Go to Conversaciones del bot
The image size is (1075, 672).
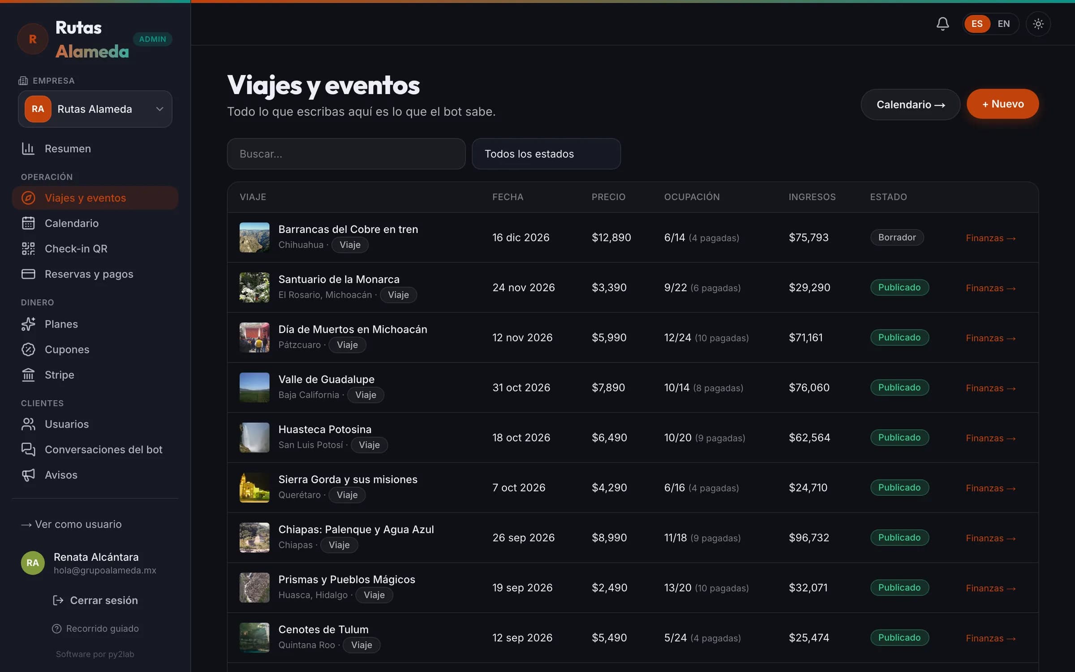coord(95,449)
